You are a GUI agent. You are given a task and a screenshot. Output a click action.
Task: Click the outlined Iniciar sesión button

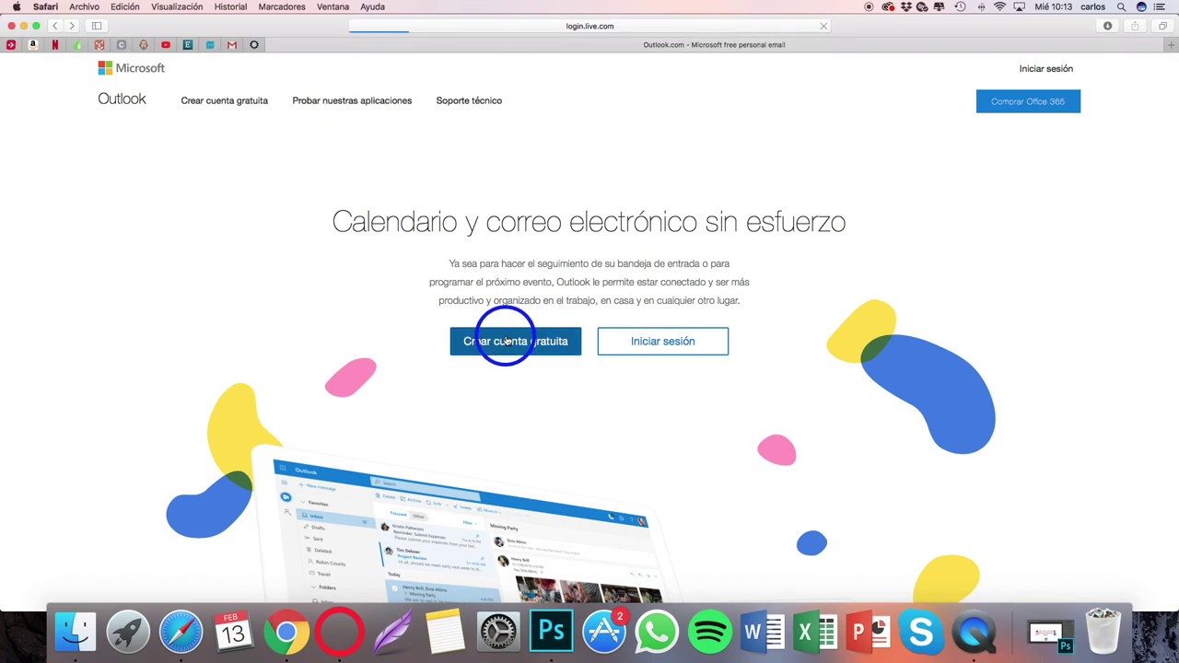tap(662, 341)
